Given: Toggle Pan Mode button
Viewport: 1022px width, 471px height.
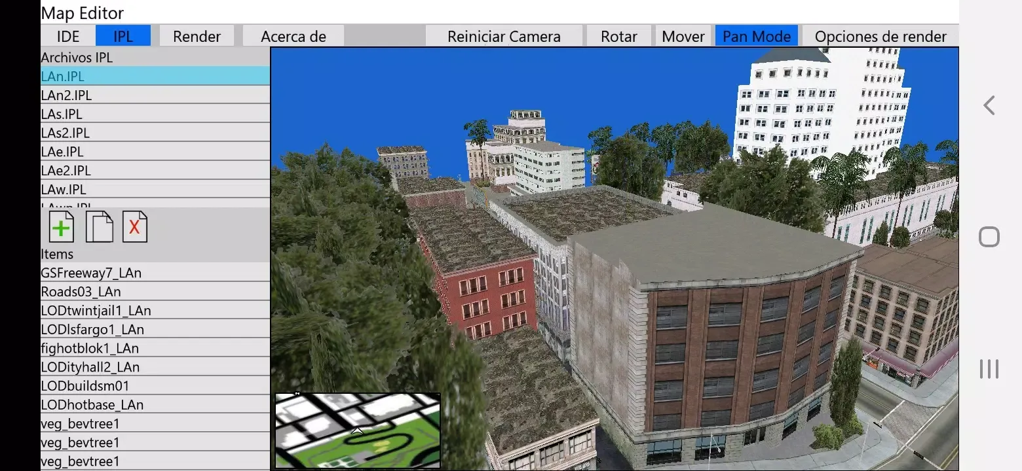Looking at the screenshot, I should [x=757, y=36].
